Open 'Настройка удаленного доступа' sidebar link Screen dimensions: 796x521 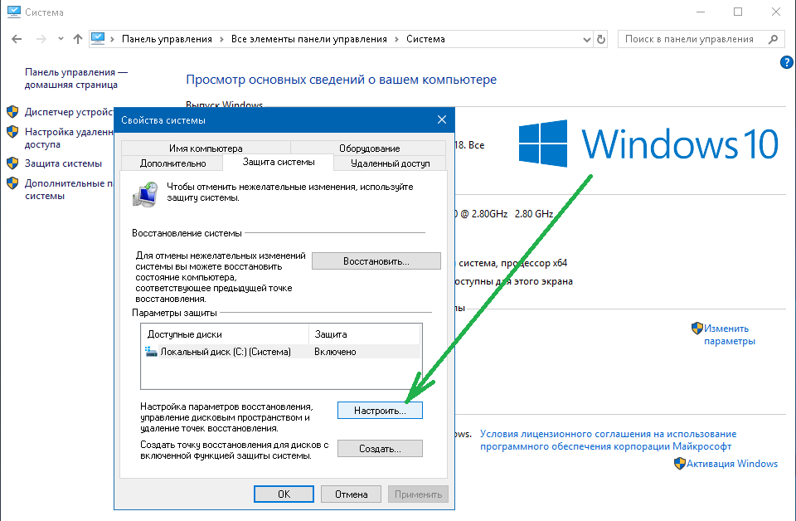(69, 138)
